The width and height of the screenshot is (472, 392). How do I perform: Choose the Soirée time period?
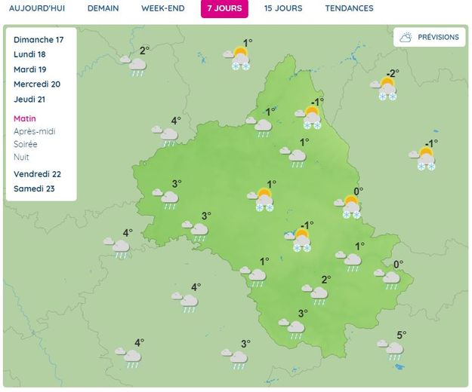tap(25, 144)
